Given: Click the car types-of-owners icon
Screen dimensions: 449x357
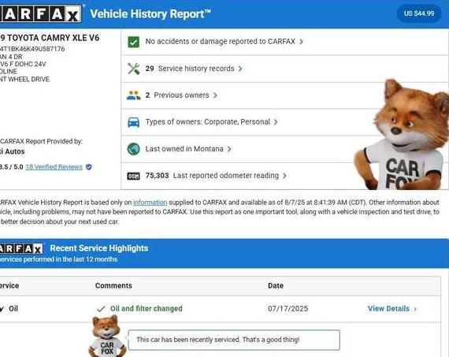Looking at the screenshot, I should click(133, 122).
